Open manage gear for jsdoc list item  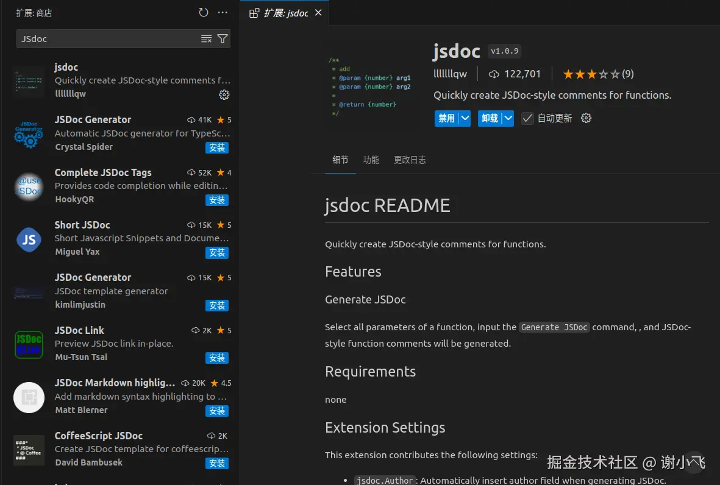(224, 94)
